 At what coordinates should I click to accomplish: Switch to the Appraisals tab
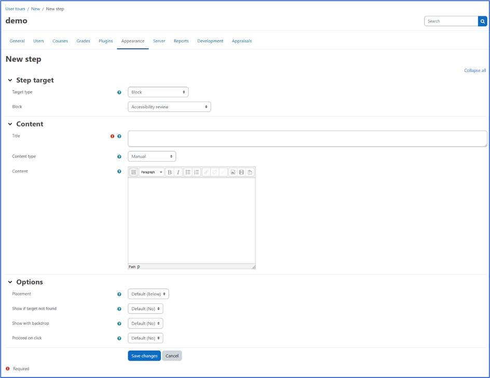[241, 41]
